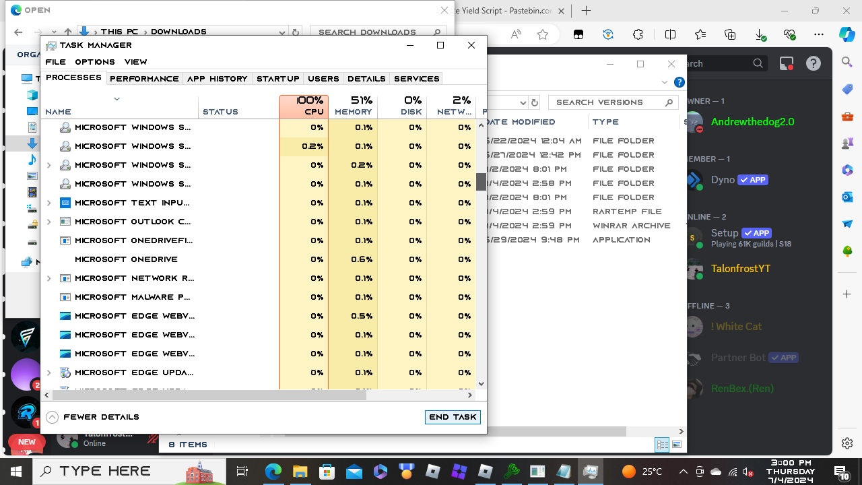Expand ribbon chevron in versions window

pyautogui.click(x=665, y=82)
